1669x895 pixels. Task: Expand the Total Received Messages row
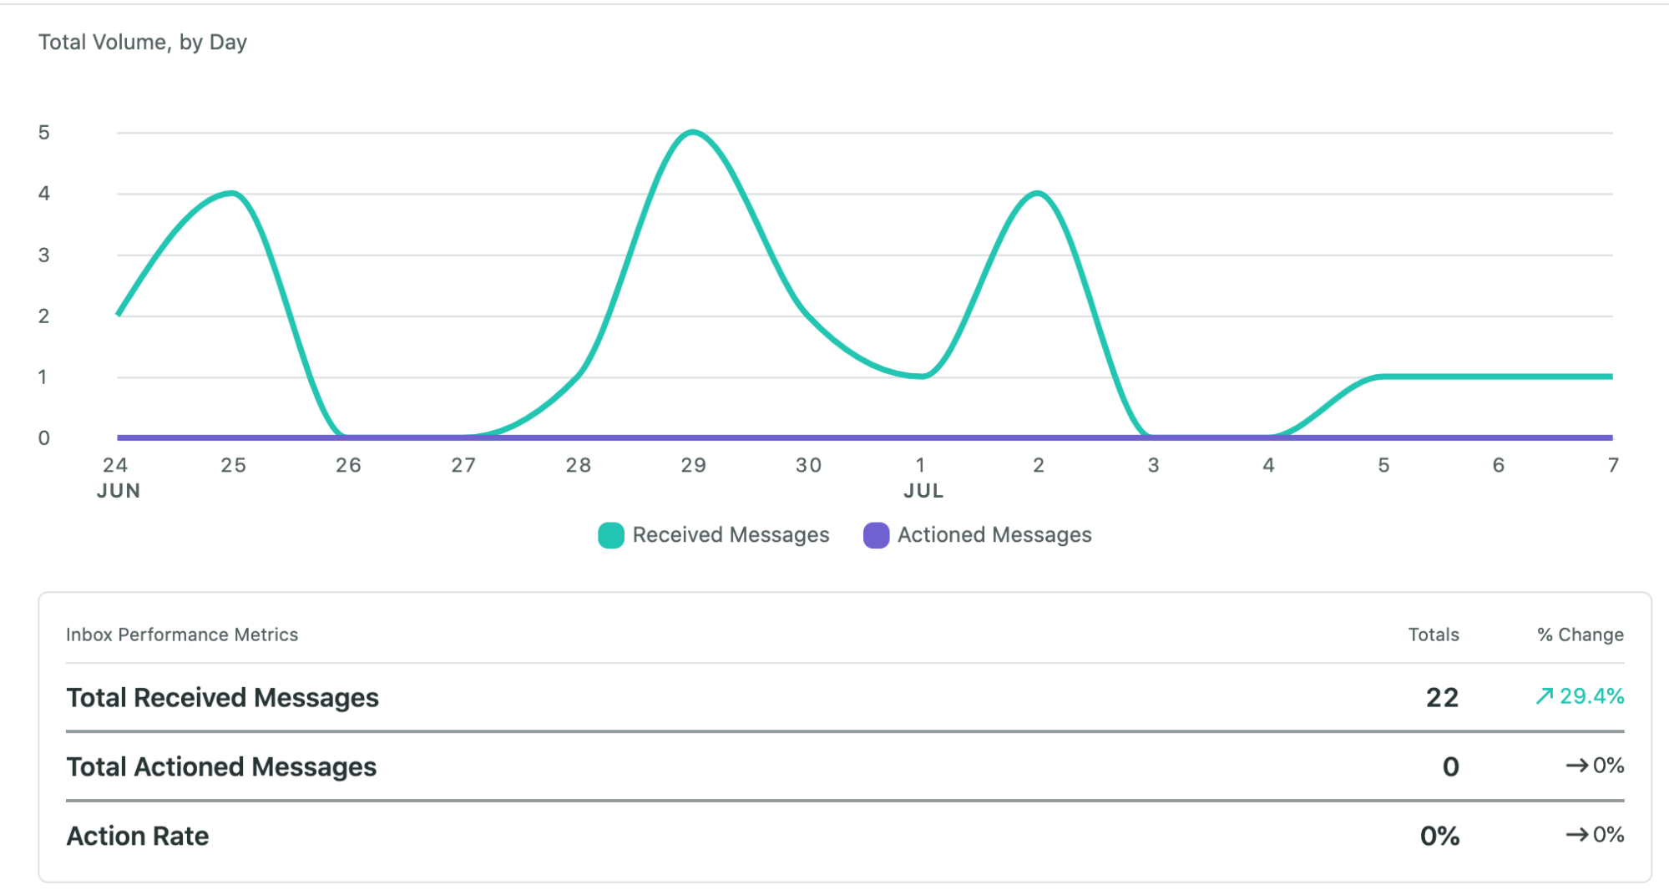pyautogui.click(x=221, y=697)
